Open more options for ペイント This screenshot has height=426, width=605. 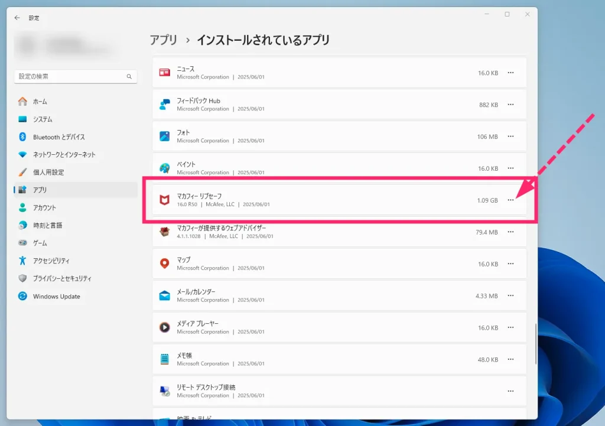511,168
